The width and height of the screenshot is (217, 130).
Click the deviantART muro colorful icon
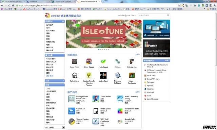point(120,111)
